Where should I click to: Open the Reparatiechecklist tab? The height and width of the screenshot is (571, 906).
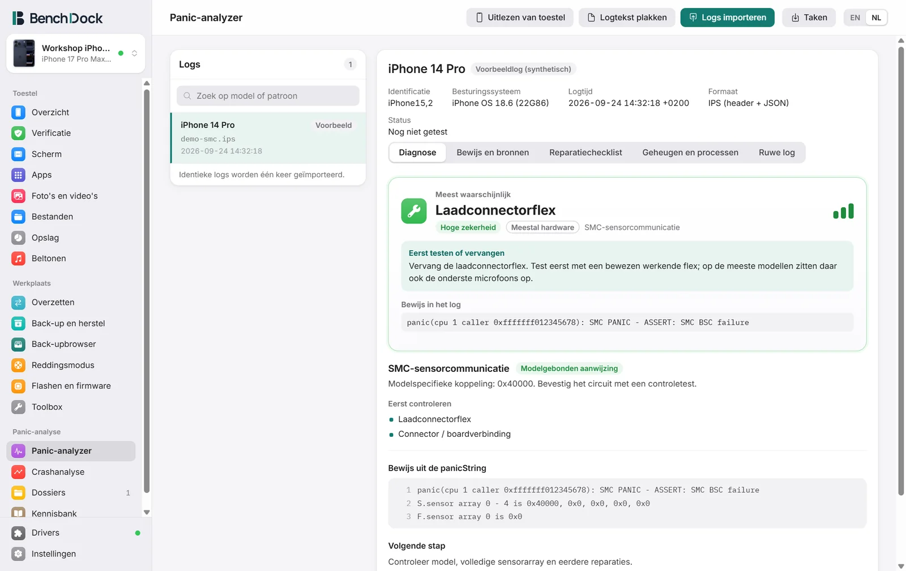[x=586, y=152]
